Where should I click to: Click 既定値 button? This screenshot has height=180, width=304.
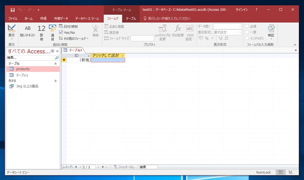point(111,33)
